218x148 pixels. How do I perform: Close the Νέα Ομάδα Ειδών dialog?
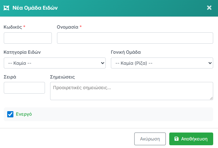pyautogui.click(x=209, y=8)
